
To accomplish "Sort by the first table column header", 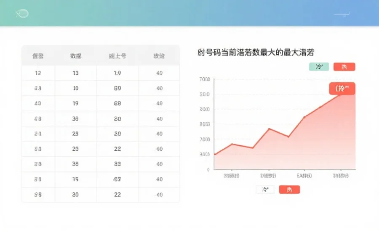I will 38,56.
